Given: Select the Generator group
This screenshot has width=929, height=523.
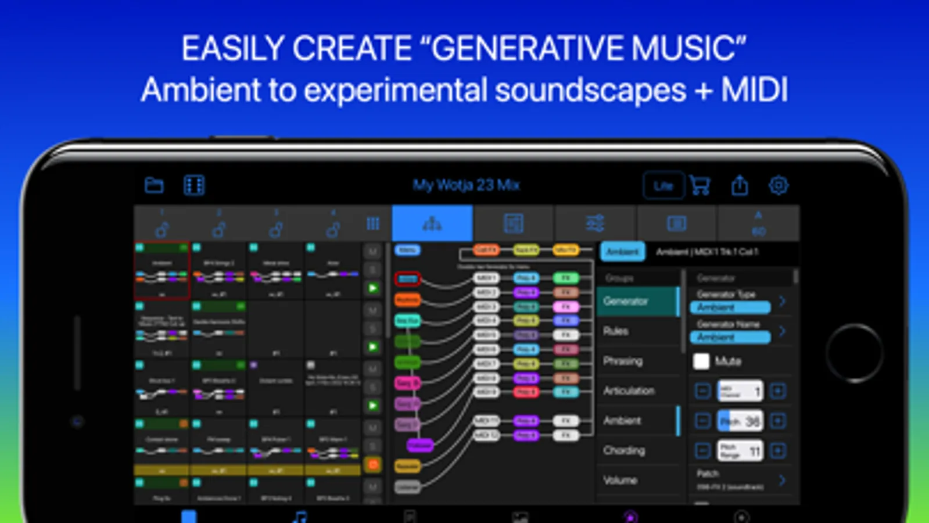Looking at the screenshot, I should tap(638, 301).
